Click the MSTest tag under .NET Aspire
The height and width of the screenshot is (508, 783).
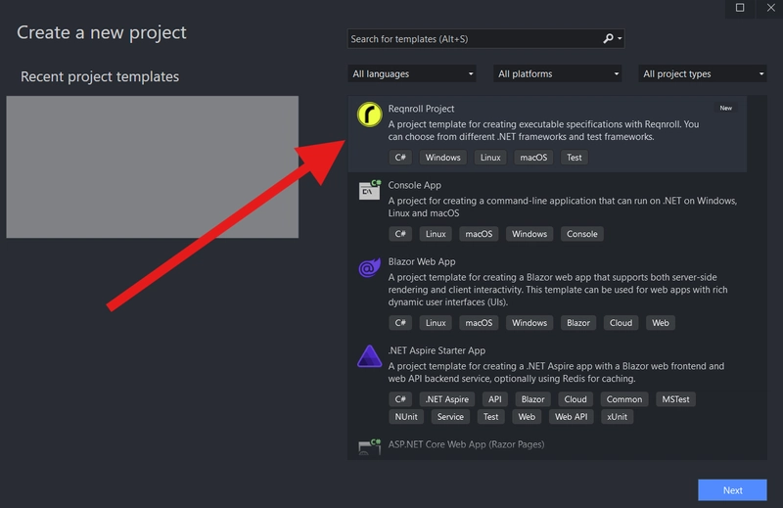[x=674, y=399]
